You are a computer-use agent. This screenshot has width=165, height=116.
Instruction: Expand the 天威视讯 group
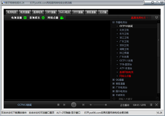coord(113,95)
